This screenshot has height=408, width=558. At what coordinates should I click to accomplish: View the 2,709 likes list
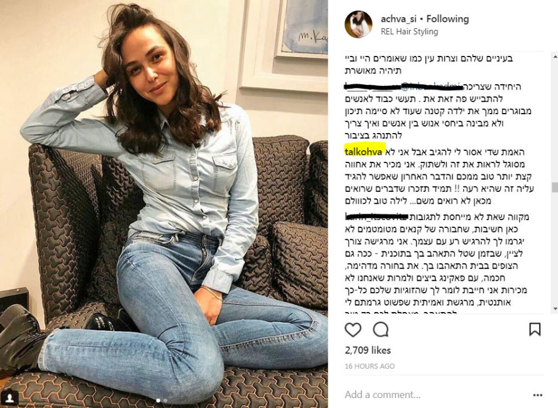pyautogui.click(x=368, y=350)
